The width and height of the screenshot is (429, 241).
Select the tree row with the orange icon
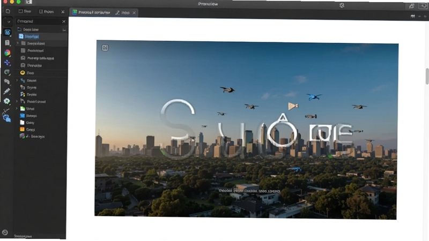point(41,130)
